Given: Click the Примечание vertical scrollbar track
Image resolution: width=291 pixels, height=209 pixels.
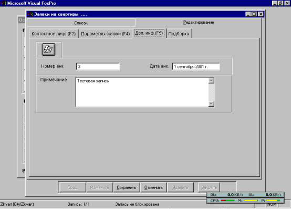Looking at the screenshot, I should click(x=211, y=92).
